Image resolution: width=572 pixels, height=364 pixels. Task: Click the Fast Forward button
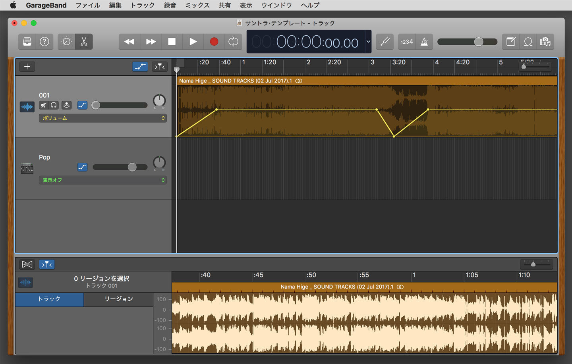(151, 42)
